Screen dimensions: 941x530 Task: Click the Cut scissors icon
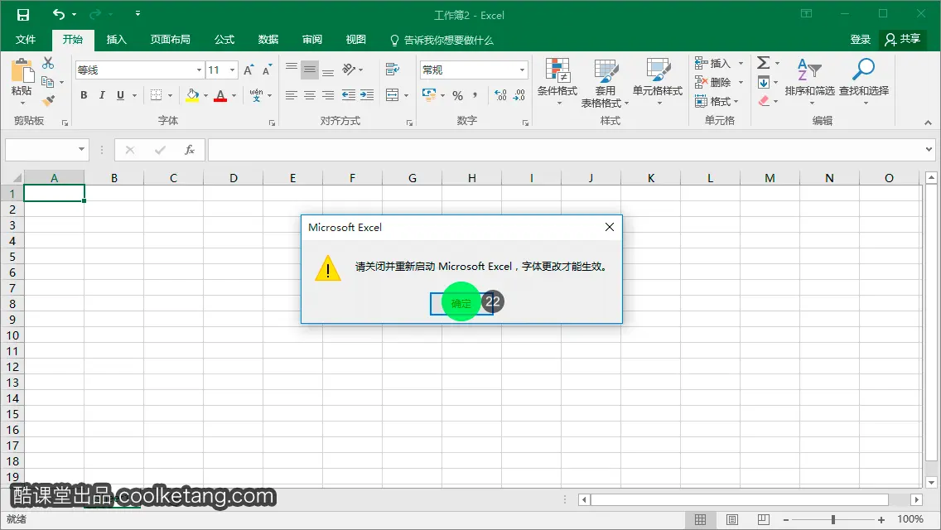point(48,63)
